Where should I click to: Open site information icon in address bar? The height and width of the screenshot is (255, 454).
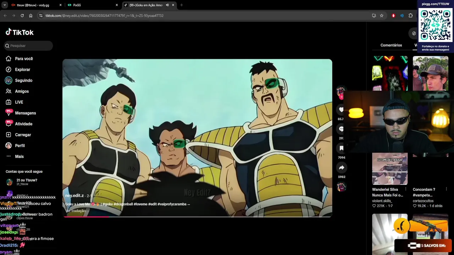[41, 16]
